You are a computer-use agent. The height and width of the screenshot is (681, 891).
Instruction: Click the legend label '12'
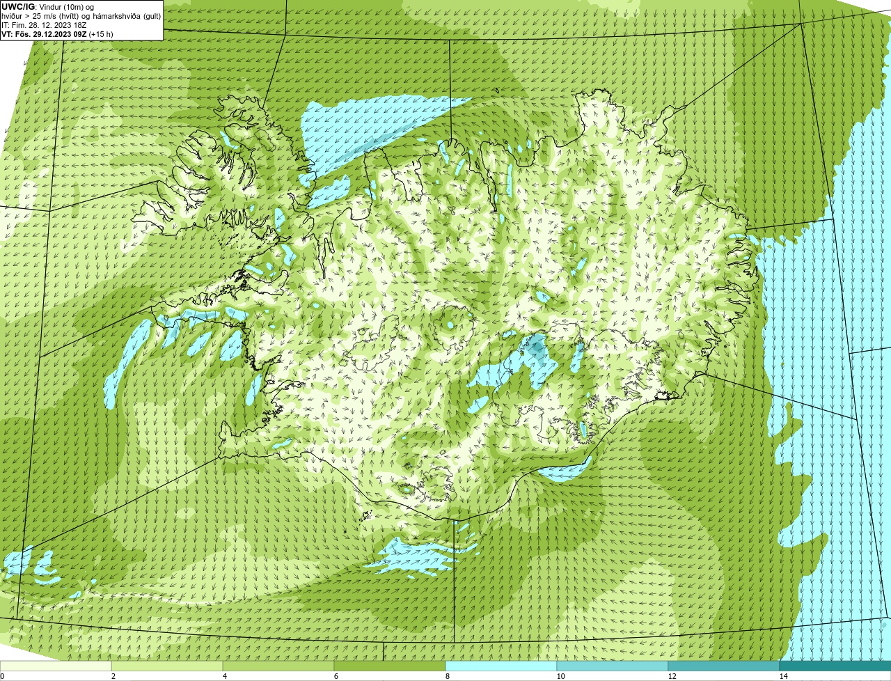(x=672, y=676)
